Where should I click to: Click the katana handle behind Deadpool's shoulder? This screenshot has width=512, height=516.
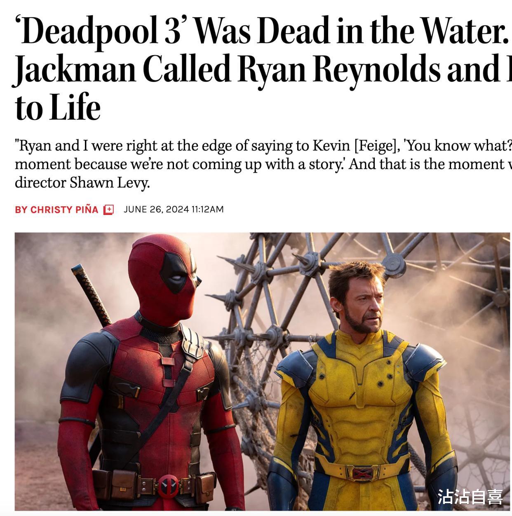91,294
